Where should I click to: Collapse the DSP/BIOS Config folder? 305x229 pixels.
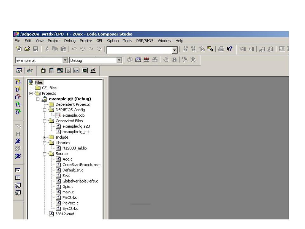pos(44,110)
